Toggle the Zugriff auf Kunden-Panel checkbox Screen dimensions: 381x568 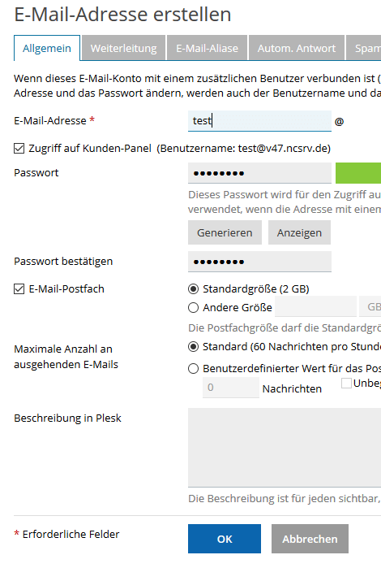coord(19,149)
